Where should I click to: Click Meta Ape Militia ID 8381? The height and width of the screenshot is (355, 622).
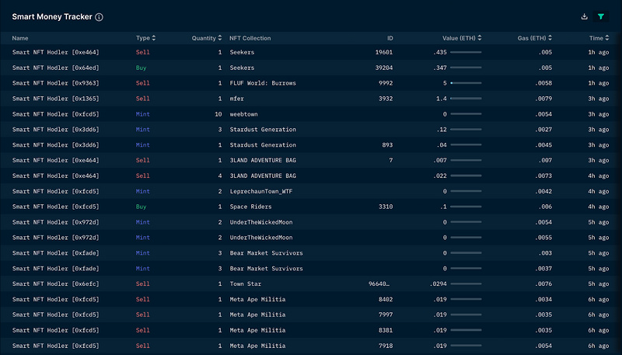pos(386,330)
